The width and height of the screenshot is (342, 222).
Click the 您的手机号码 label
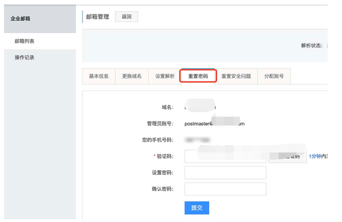point(158,140)
